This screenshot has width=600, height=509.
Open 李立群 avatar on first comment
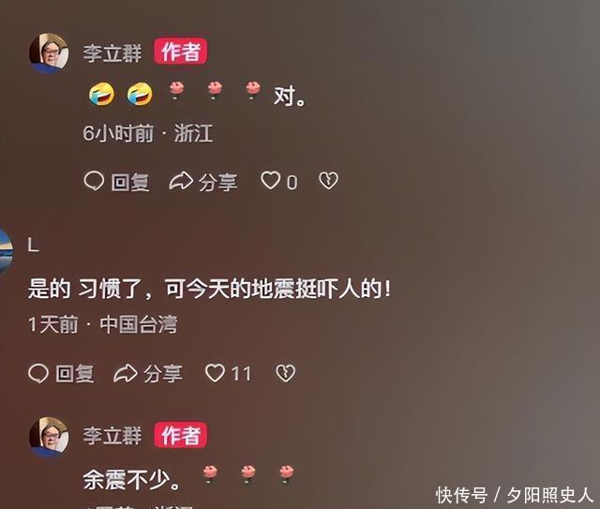(x=49, y=53)
